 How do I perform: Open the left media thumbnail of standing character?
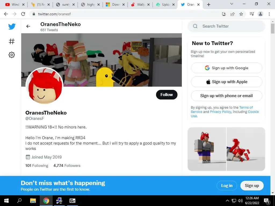[207, 149]
